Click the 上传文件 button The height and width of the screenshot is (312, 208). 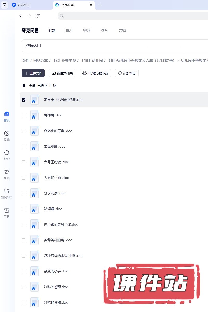(x=33, y=73)
